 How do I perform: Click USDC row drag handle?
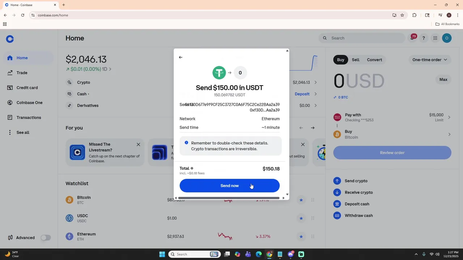pos(313,218)
